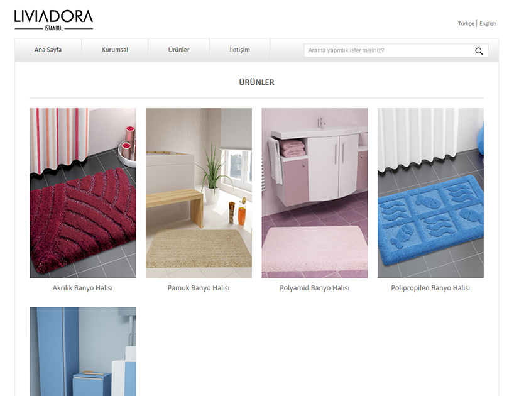519x396 pixels.
Task: Open the İletişim menu item
Action: 239,50
